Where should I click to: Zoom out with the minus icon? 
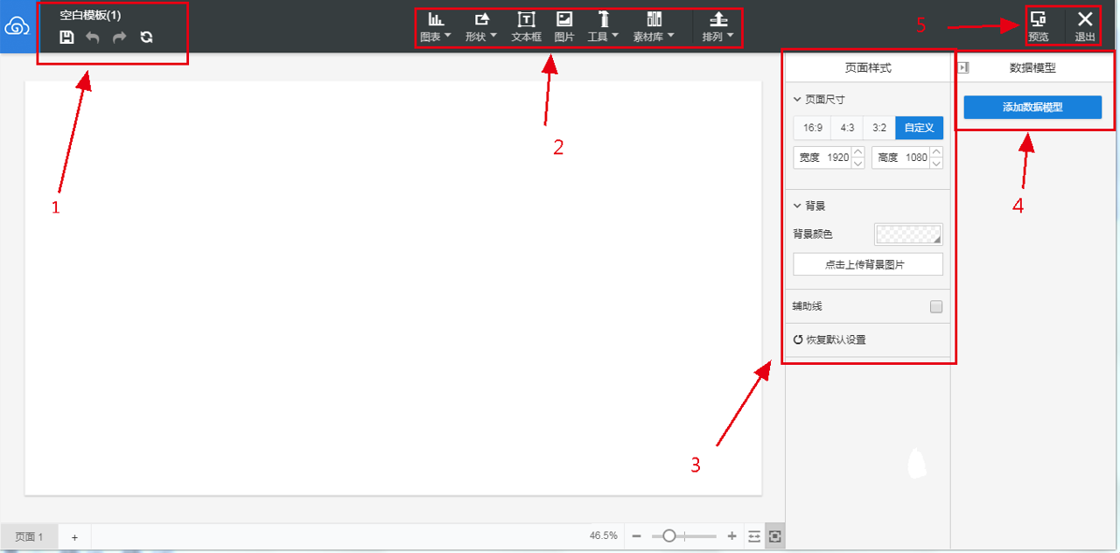(636, 536)
